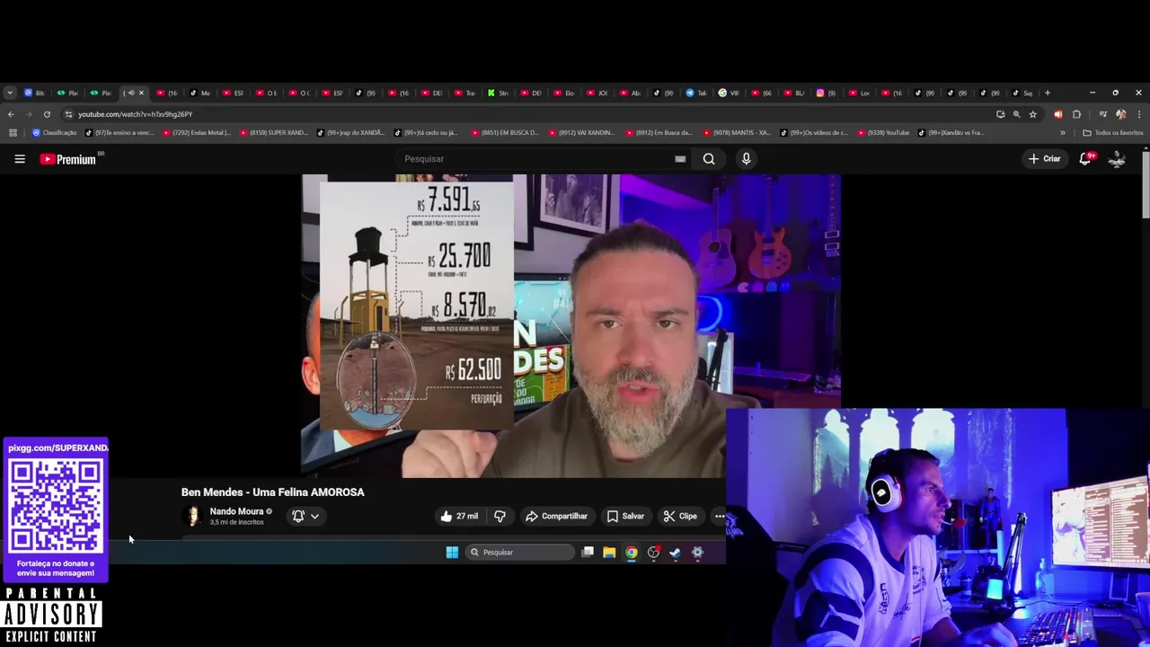
Task: Open Steam from the taskbar
Action: pyautogui.click(x=676, y=553)
